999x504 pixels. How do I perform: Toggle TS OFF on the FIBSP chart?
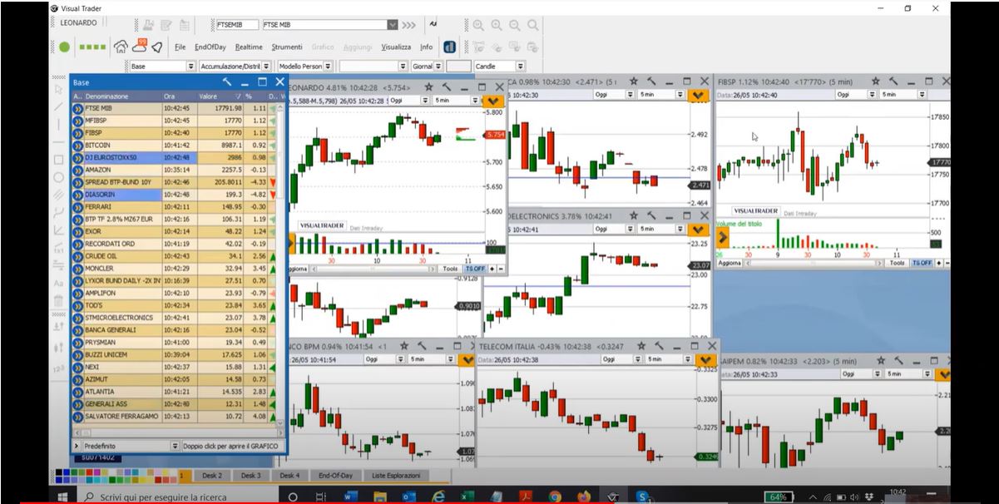coord(922,263)
